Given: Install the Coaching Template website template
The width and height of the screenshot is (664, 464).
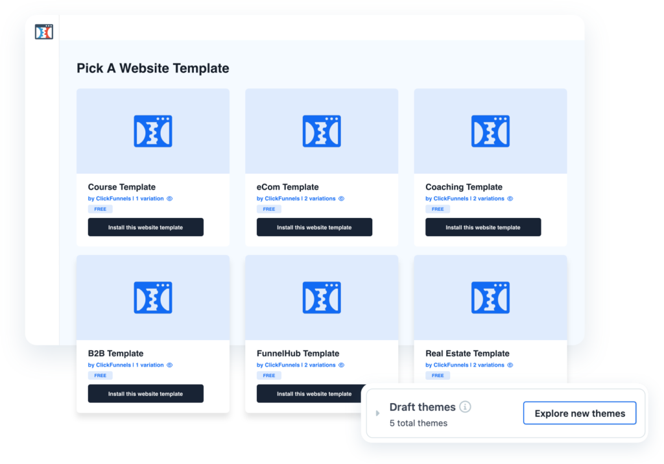Looking at the screenshot, I should 483,227.
